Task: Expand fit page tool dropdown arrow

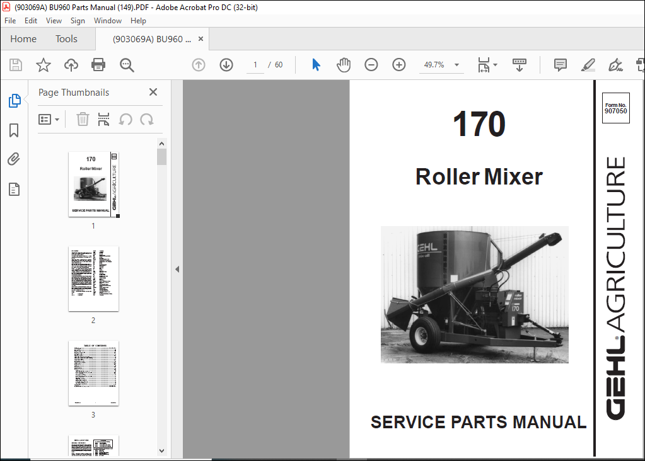Action: click(496, 65)
